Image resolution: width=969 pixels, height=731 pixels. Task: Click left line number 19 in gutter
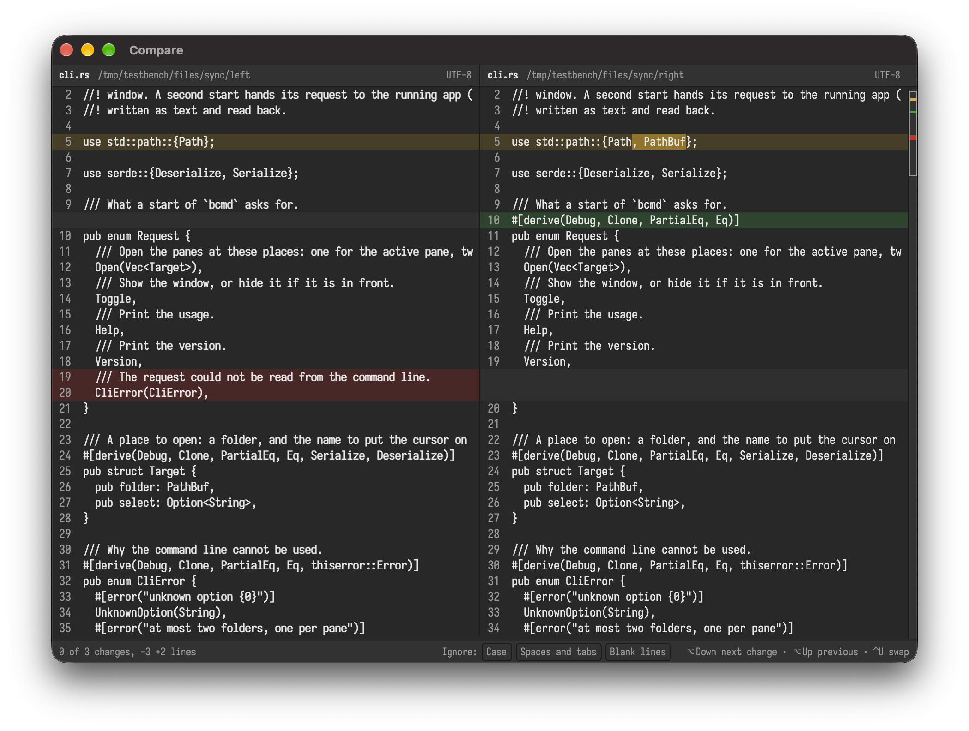click(65, 377)
